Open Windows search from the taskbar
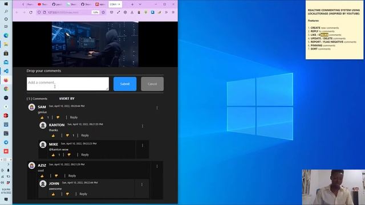Screen dimensions: 365x205 tap(6, 11)
